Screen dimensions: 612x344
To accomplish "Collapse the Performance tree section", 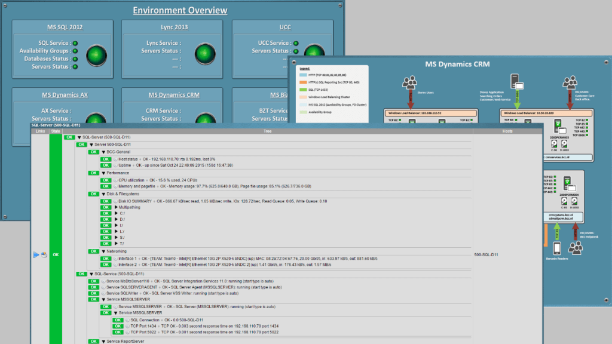I will (103, 173).
